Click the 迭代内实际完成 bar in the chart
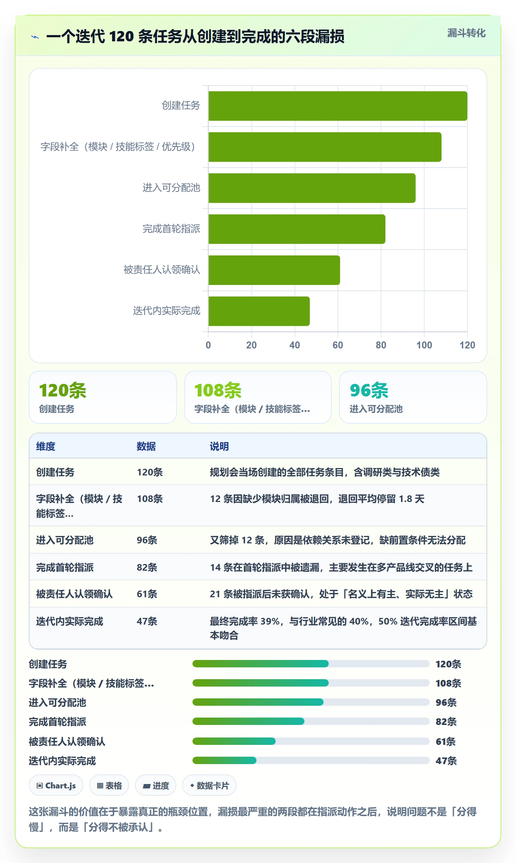This screenshot has width=516, height=863. pos(259,311)
